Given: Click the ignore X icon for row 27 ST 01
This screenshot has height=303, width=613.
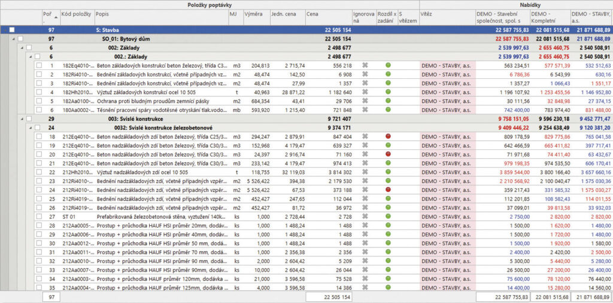Looking at the screenshot, I should pos(365,218).
